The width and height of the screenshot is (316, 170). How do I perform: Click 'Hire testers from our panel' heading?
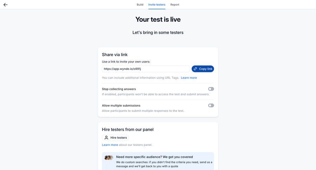click(x=128, y=129)
